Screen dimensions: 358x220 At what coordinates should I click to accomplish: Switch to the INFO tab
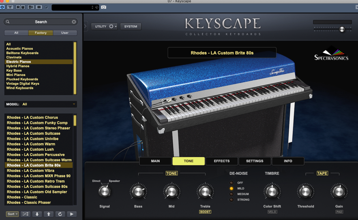click(288, 161)
